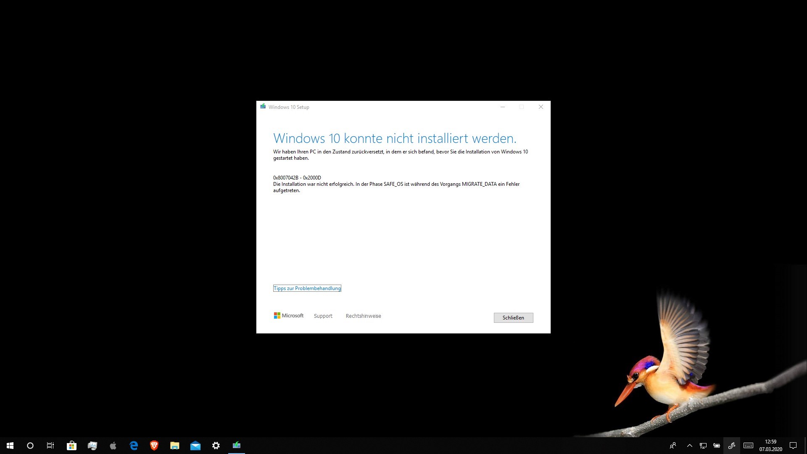The image size is (807, 454).
Task: Click the Schließen button
Action: tap(513, 318)
